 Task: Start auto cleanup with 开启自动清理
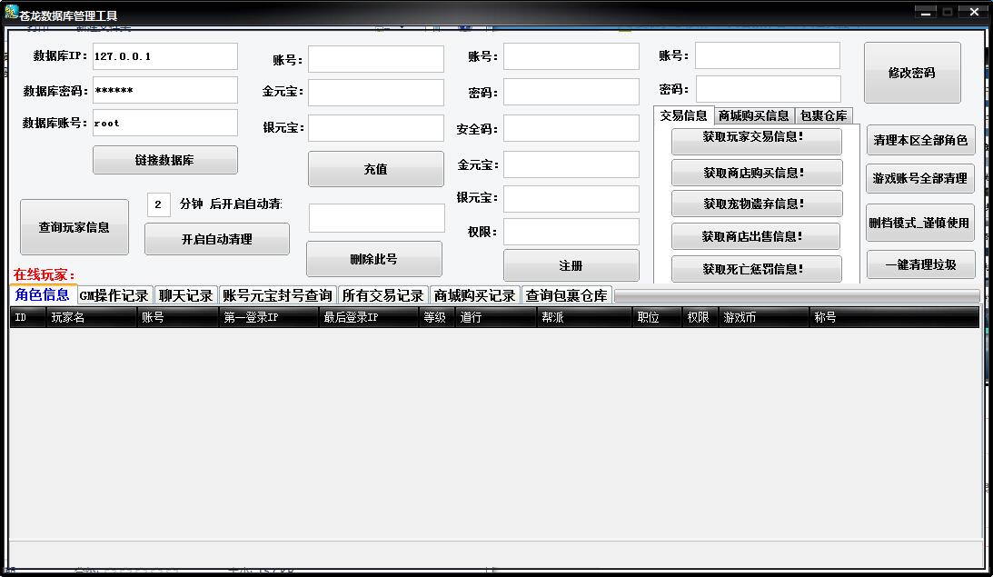pyautogui.click(x=216, y=239)
